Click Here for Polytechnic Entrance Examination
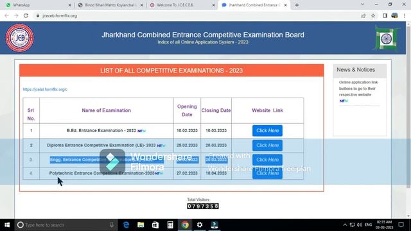This screenshot has height=231, width=411. [267, 173]
